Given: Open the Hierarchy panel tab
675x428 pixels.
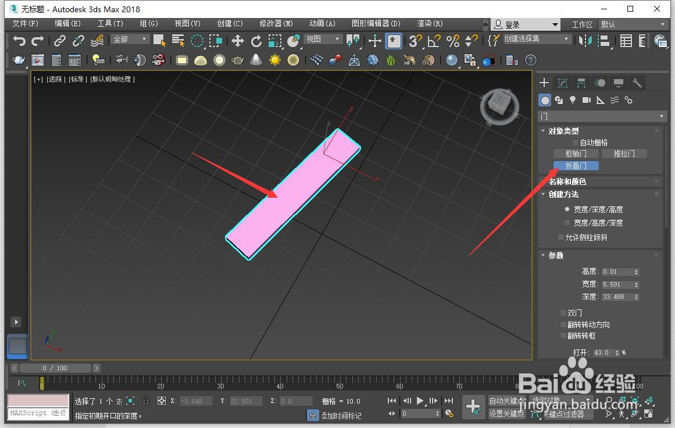Looking at the screenshot, I should point(581,83).
